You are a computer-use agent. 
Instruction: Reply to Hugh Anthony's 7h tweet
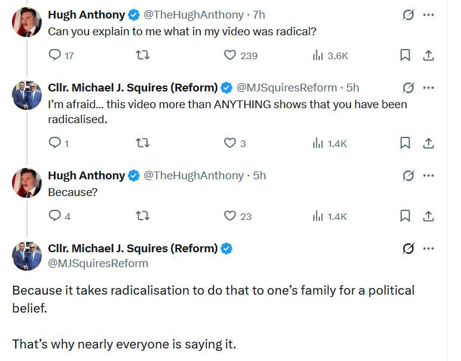point(54,55)
